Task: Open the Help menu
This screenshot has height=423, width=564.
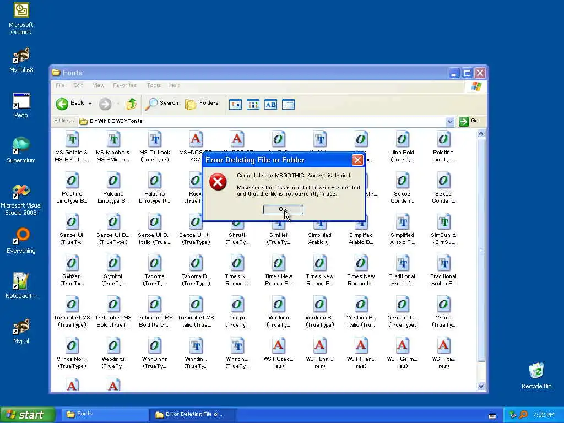Action: (175, 85)
